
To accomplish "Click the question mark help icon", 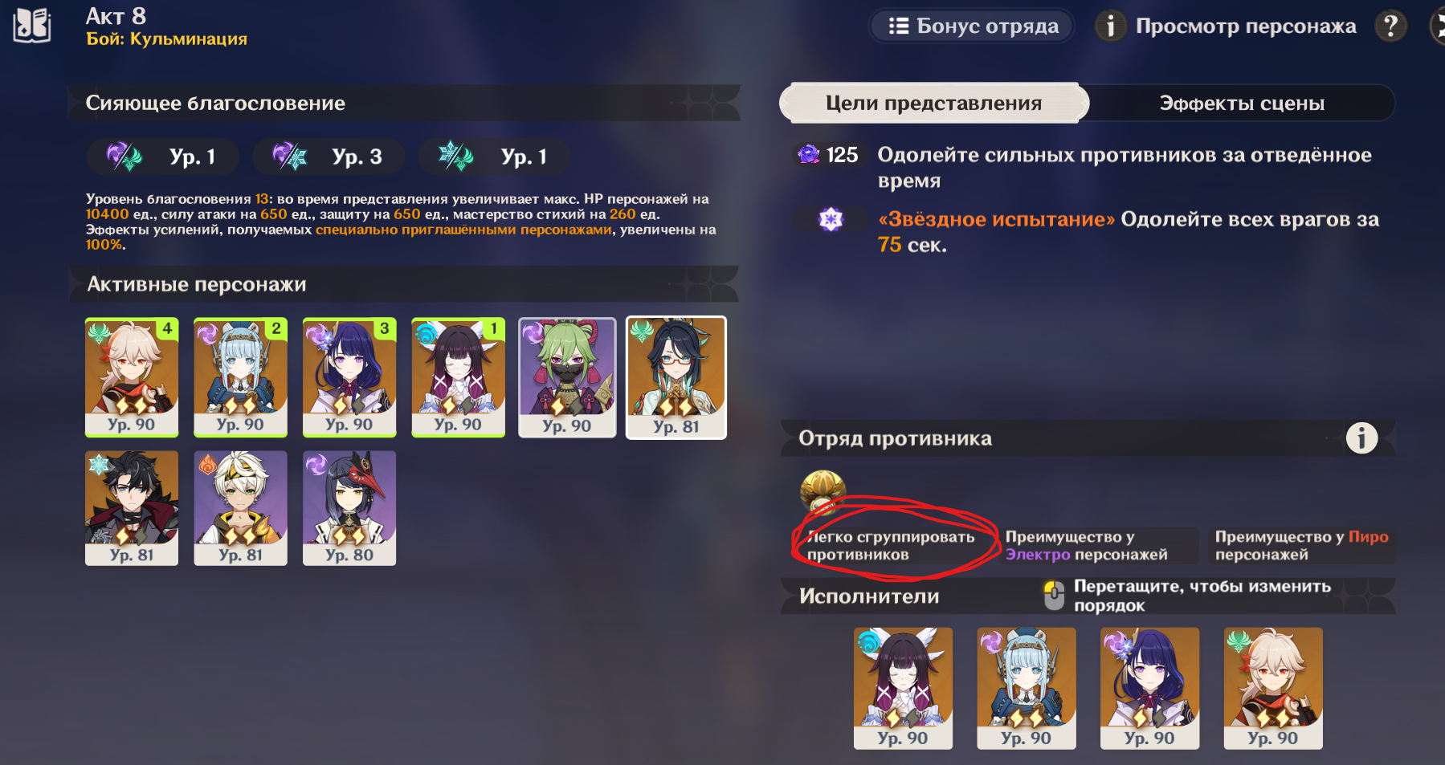I will [1390, 26].
